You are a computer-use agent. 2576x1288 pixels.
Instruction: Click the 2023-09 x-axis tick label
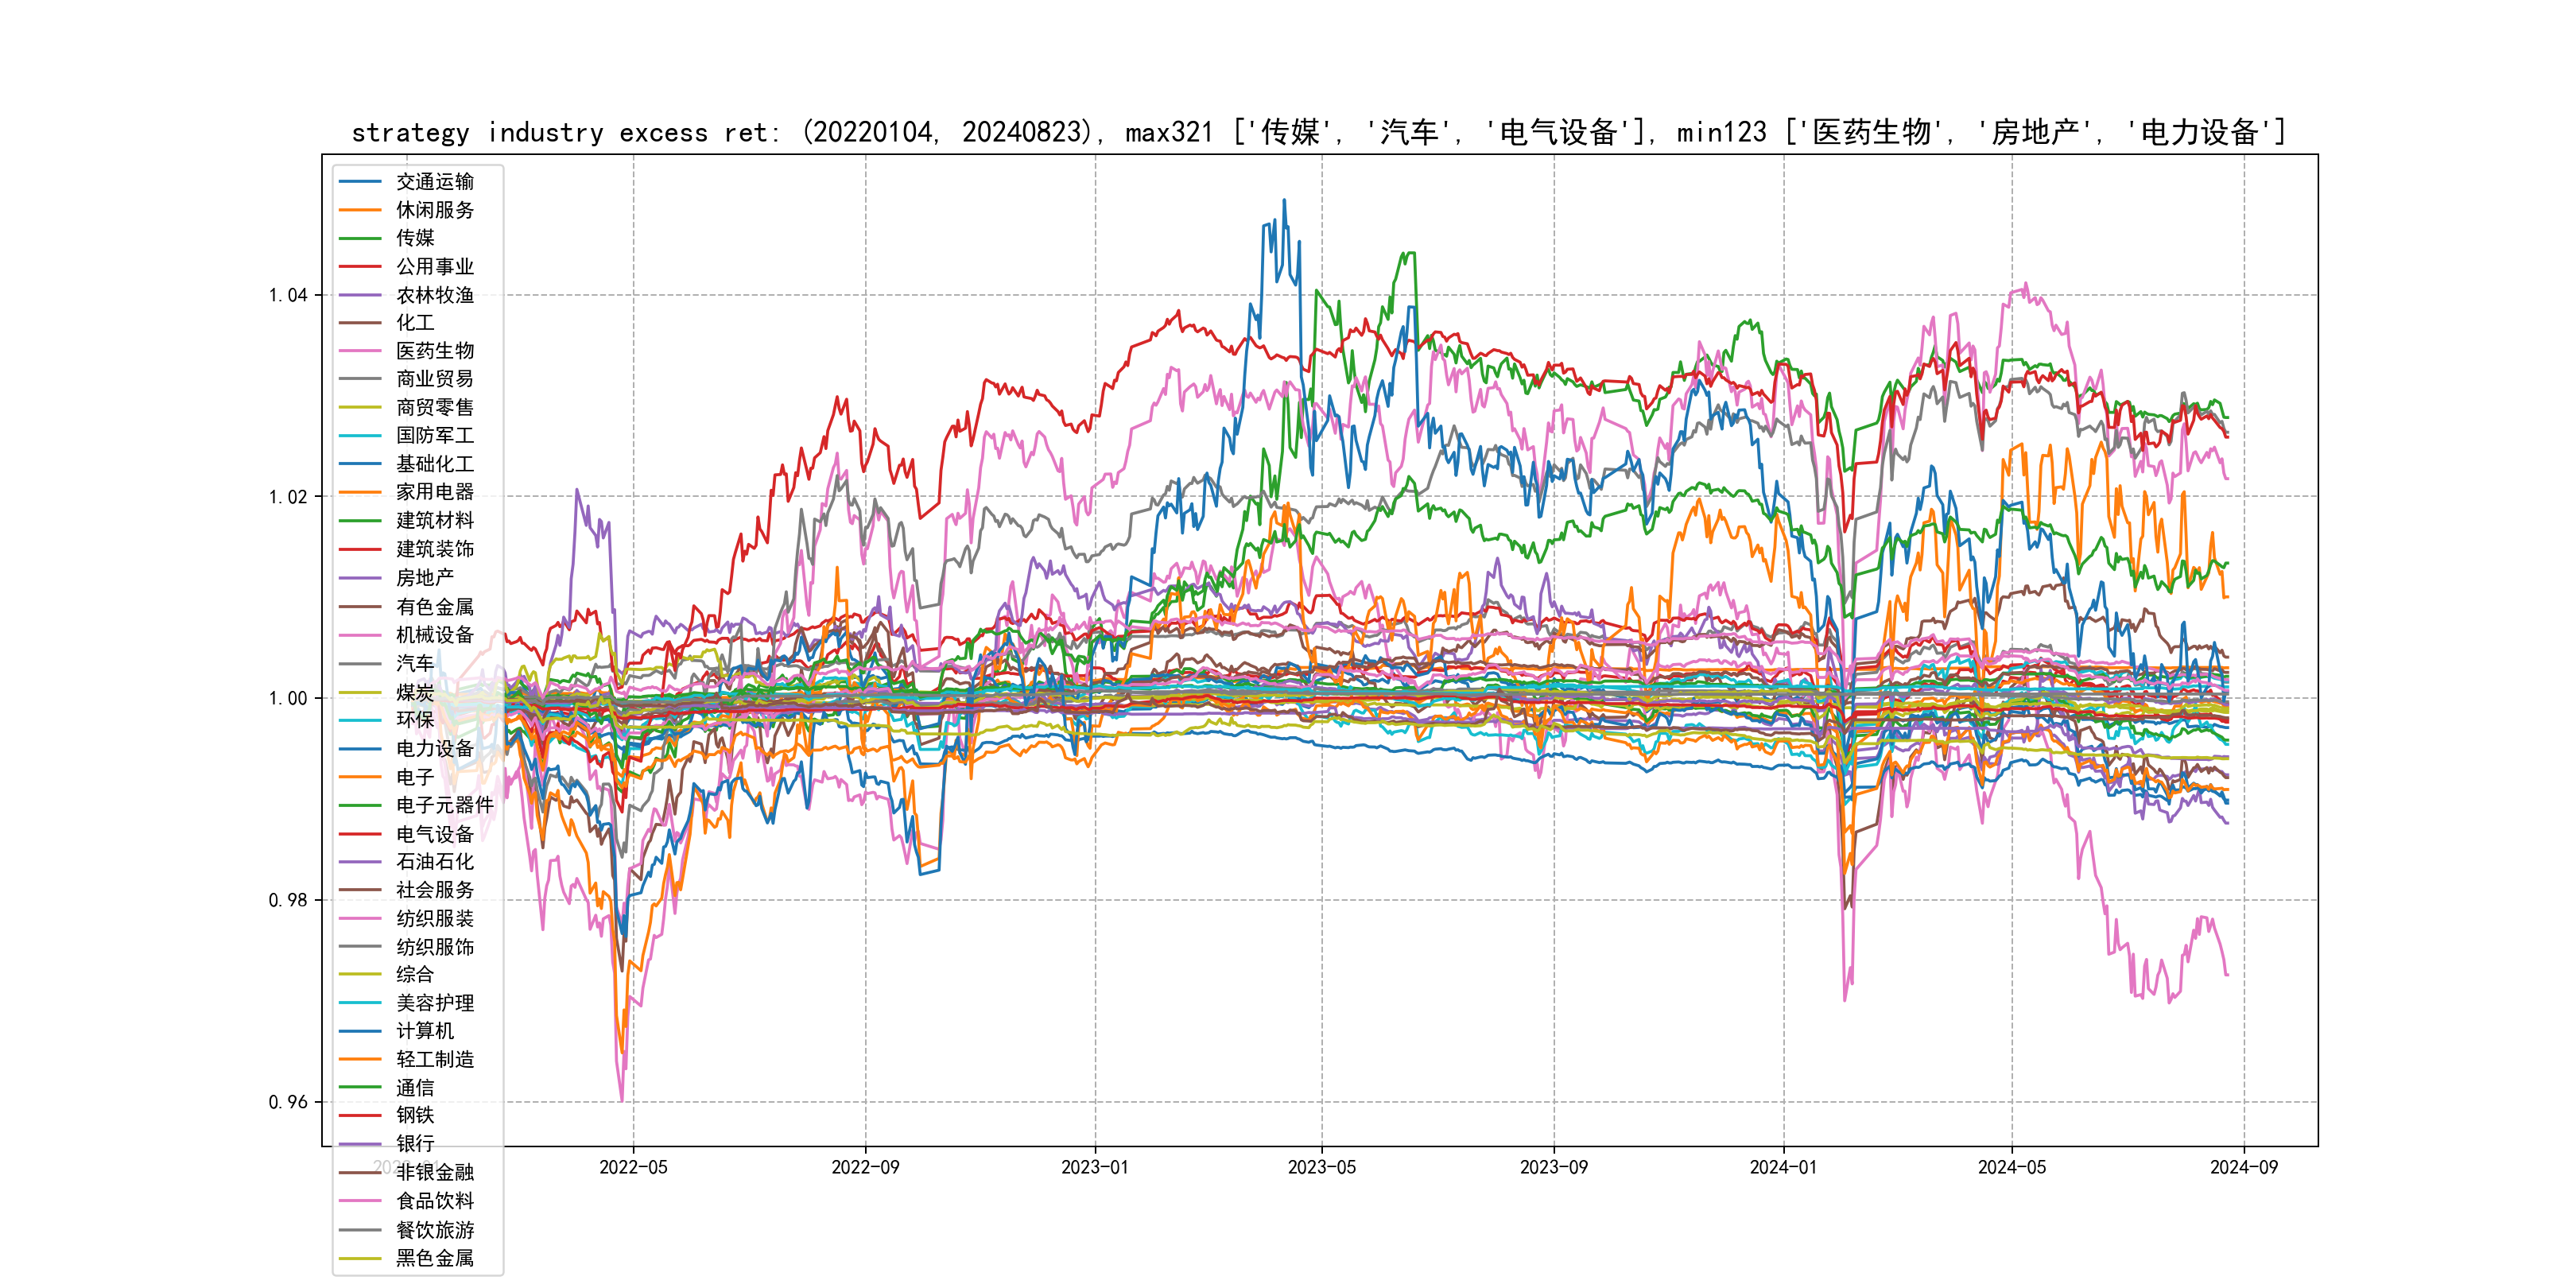[1553, 1167]
